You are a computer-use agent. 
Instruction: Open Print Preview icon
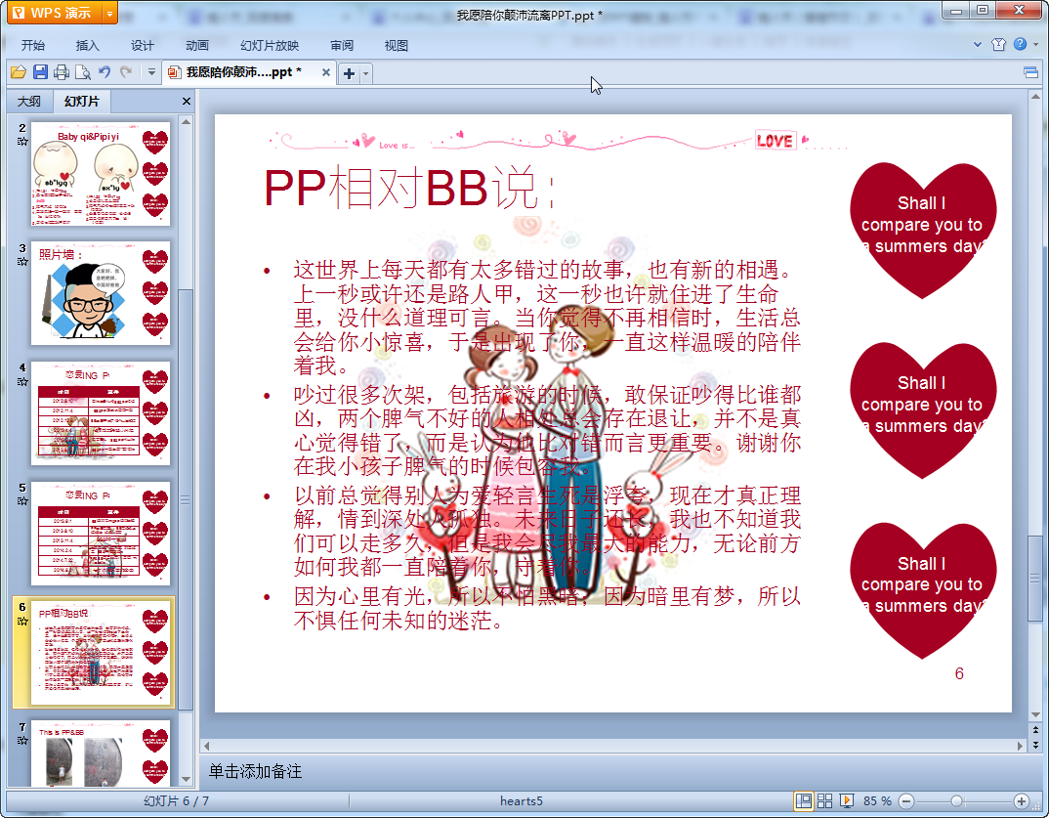pos(83,71)
